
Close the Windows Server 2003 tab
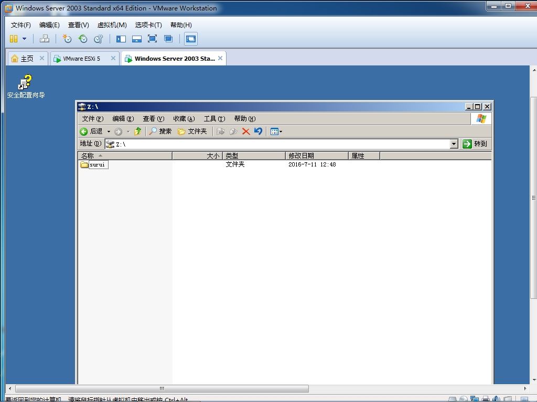click(x=220, y=58)
